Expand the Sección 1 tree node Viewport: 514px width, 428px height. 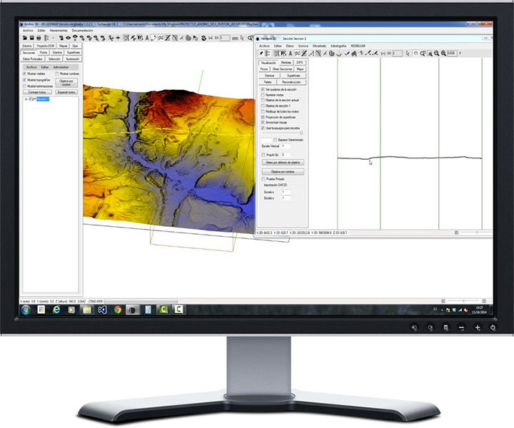tap(26, 99)
